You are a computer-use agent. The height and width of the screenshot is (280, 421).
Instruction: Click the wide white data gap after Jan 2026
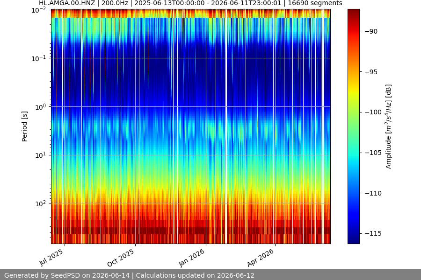point(226,126)
